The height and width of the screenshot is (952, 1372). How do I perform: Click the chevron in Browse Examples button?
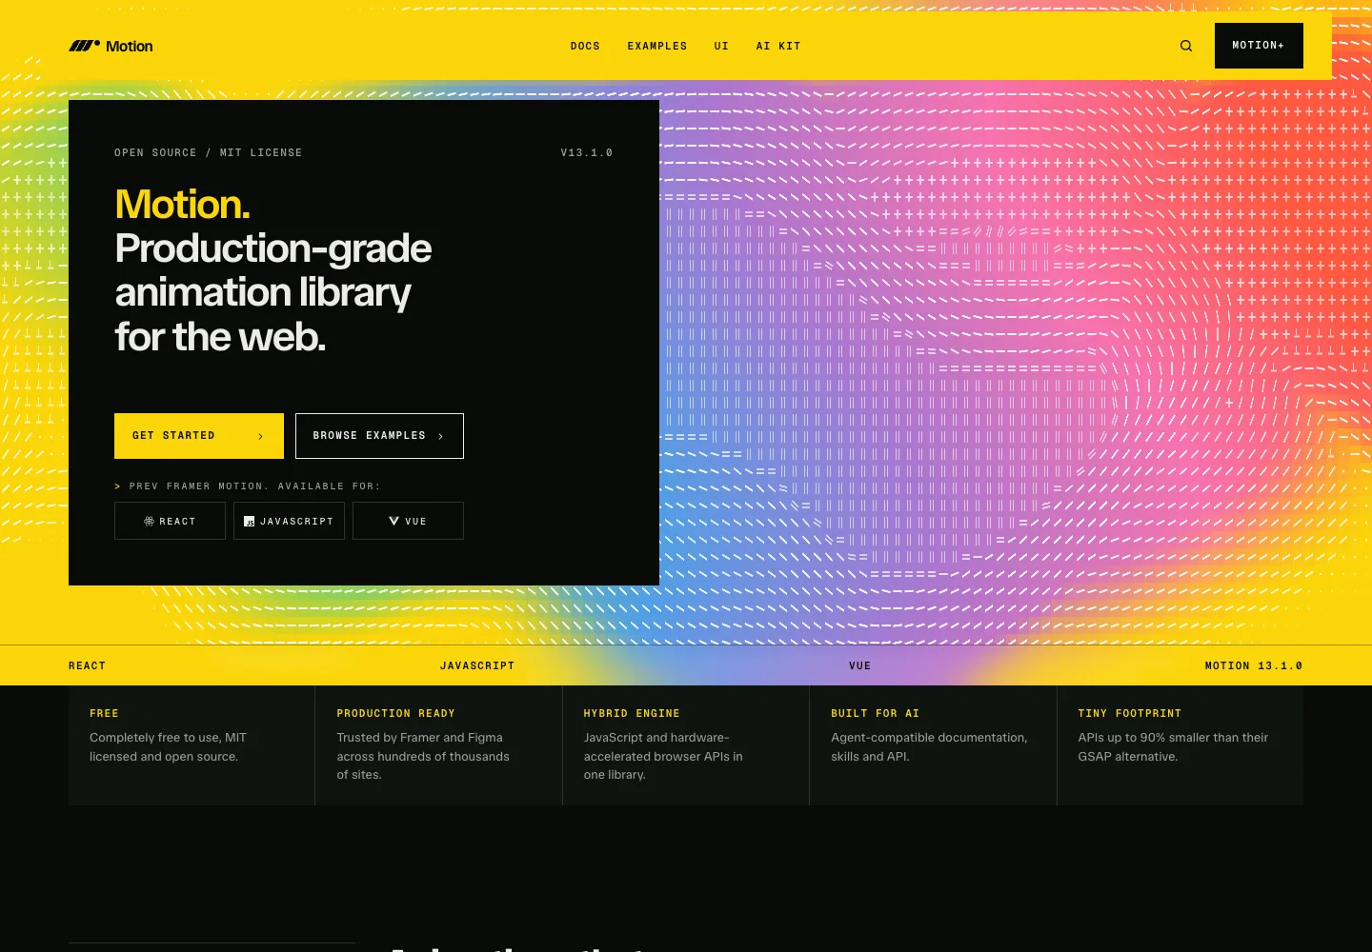440,436
